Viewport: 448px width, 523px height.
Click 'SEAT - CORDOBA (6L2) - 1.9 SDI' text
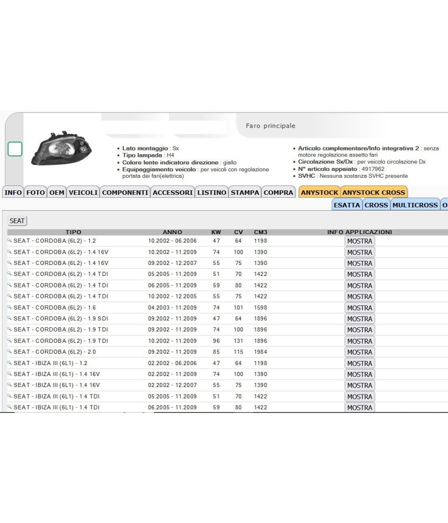[x=61, y=319]
